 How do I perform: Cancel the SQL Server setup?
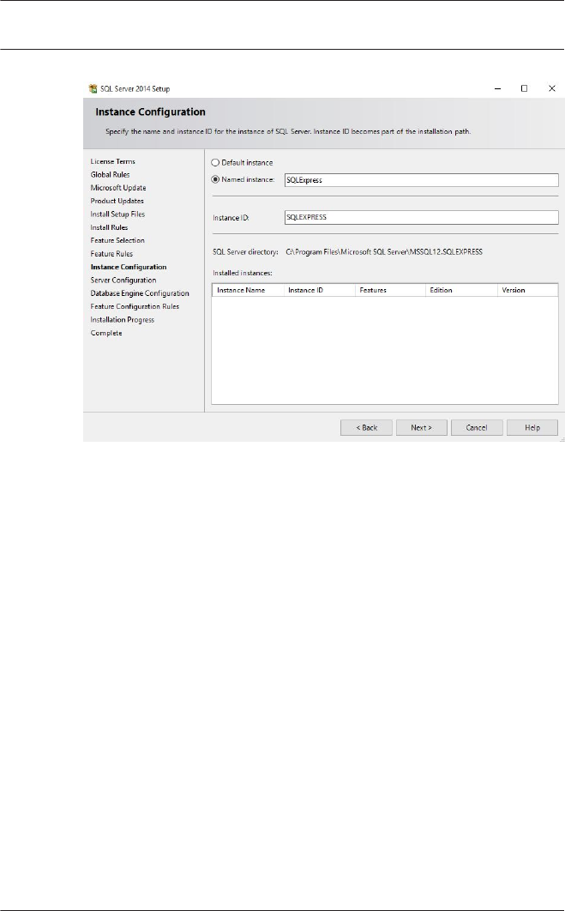(x=477, y=427)
